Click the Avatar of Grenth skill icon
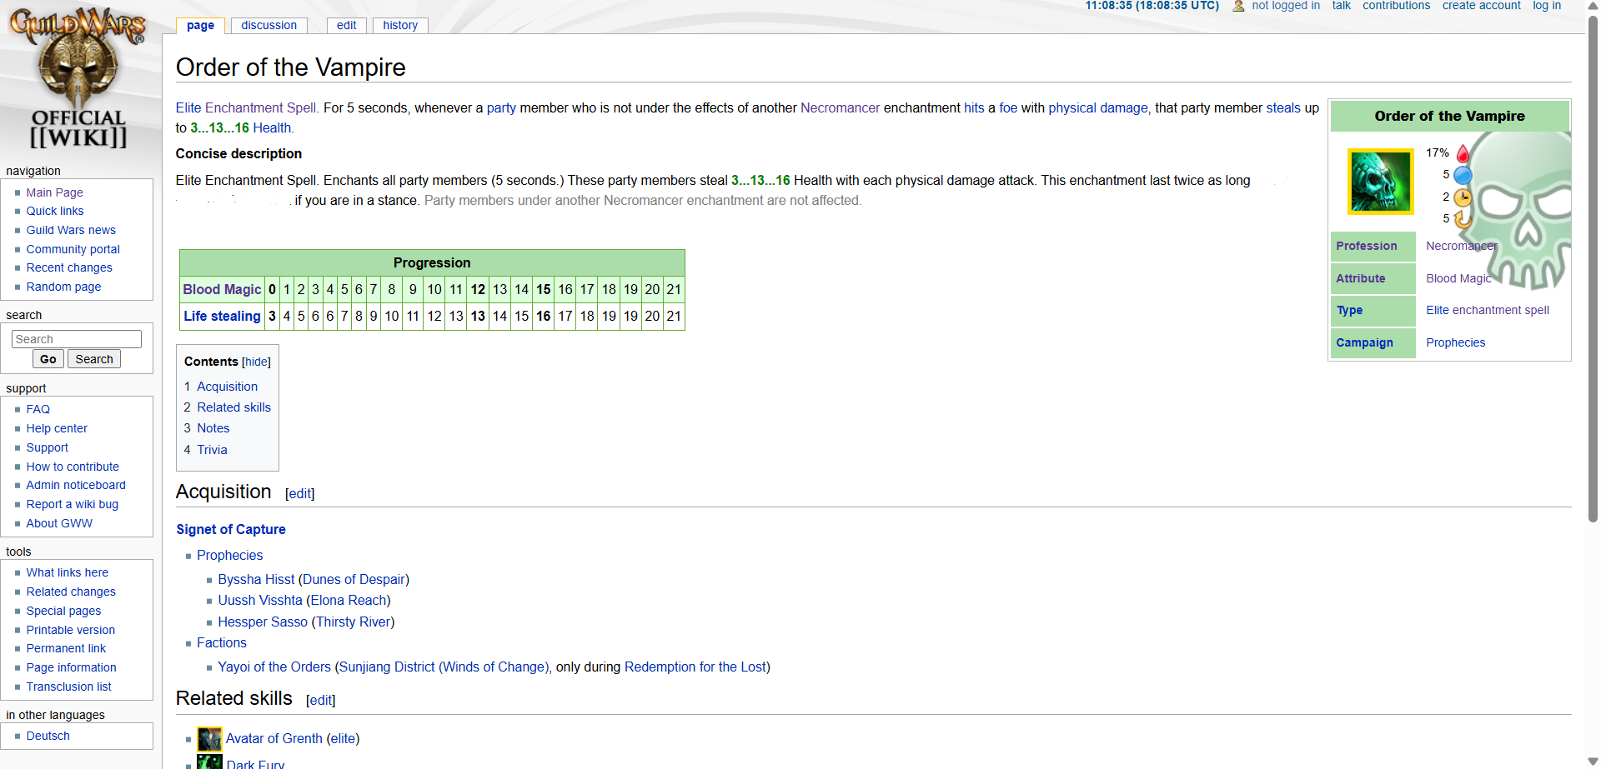 point(209,739)
